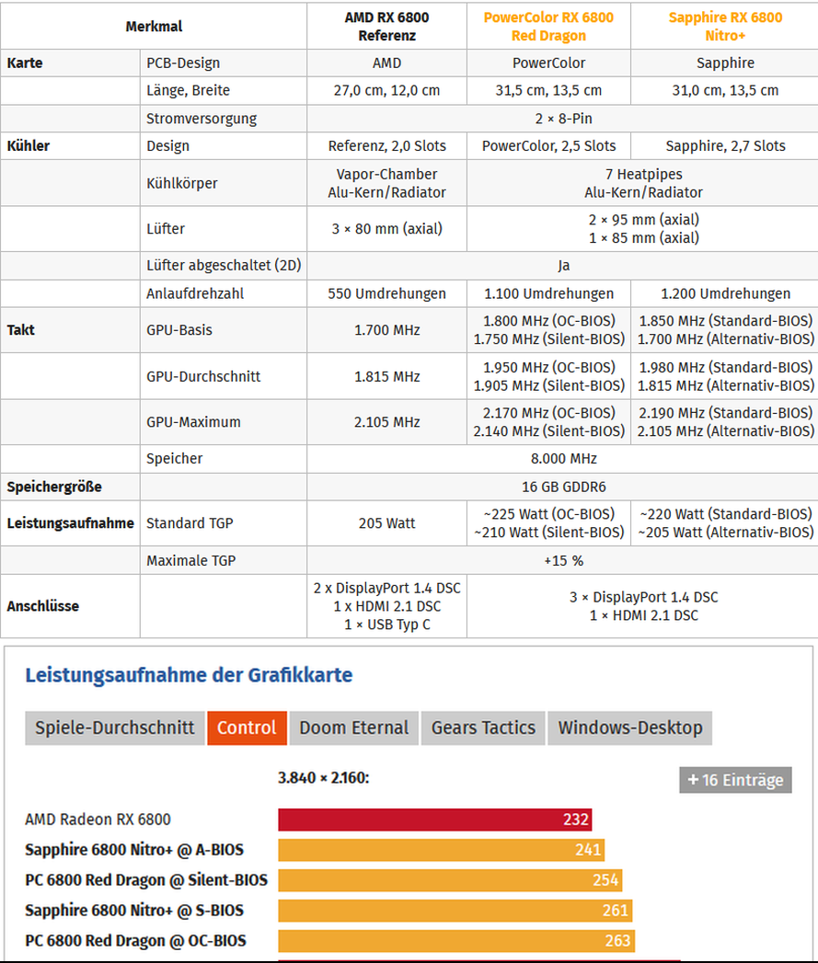Click the Sapphire 6800 Nitro+ @ A-BIOS label

[x=134, y=849]
